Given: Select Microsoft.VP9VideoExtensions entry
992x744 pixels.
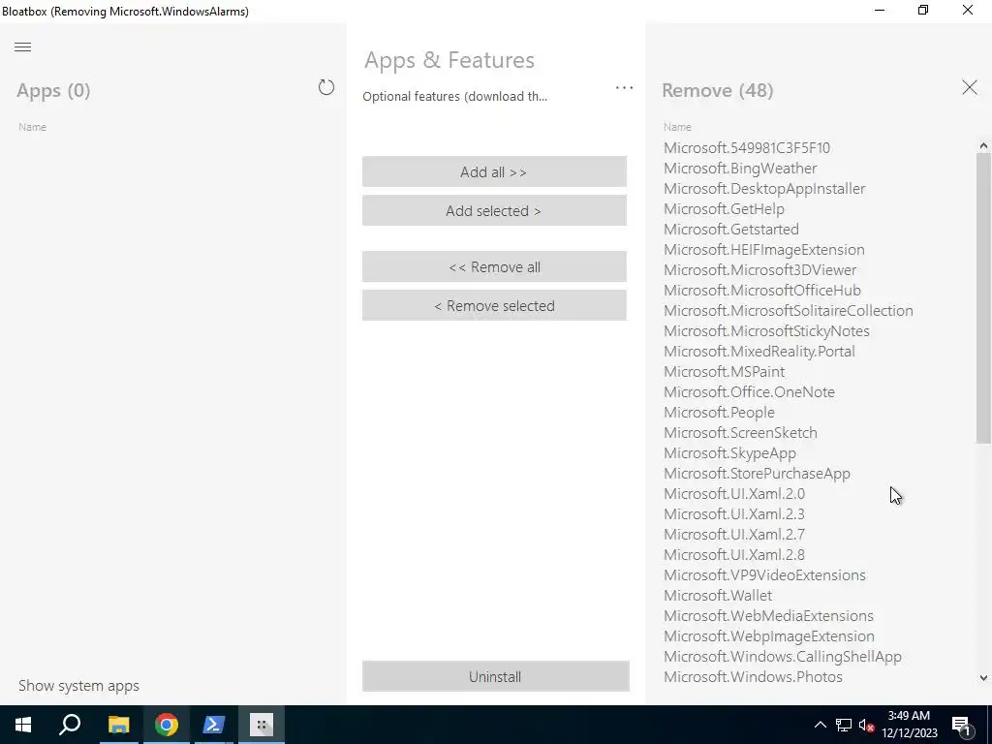Looking at the screenshot, I should point(764,575).
